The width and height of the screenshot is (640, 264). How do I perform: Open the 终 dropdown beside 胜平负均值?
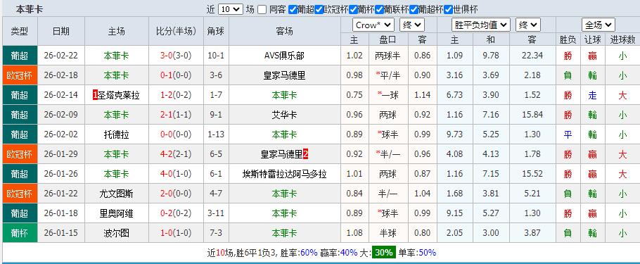click(527, 25)
